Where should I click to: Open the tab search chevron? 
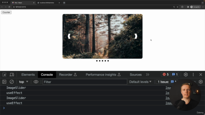point(202,3)
